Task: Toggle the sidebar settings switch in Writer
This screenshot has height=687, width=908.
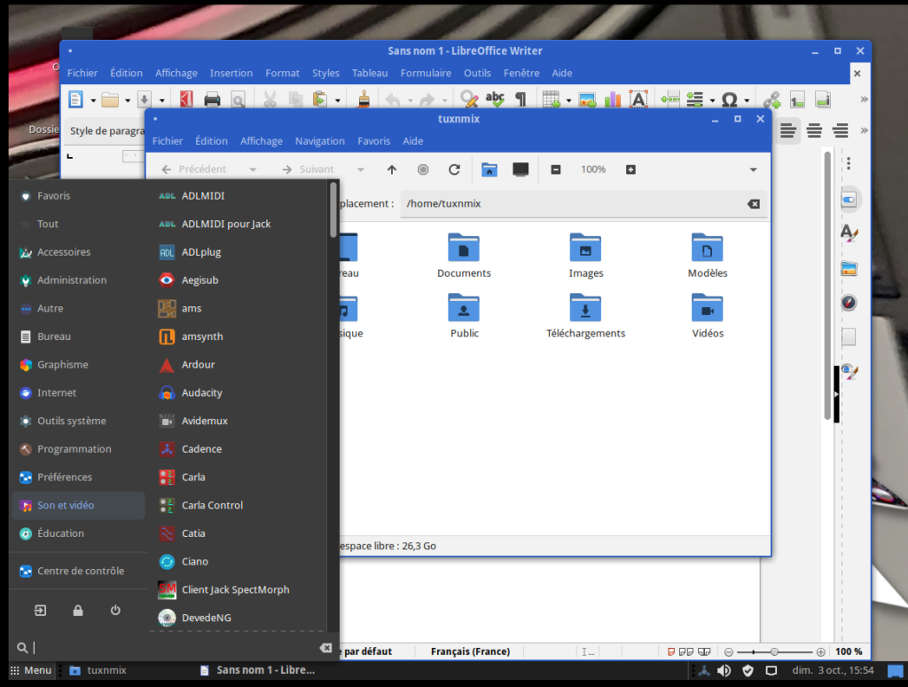Action: [x=849, y=200]
